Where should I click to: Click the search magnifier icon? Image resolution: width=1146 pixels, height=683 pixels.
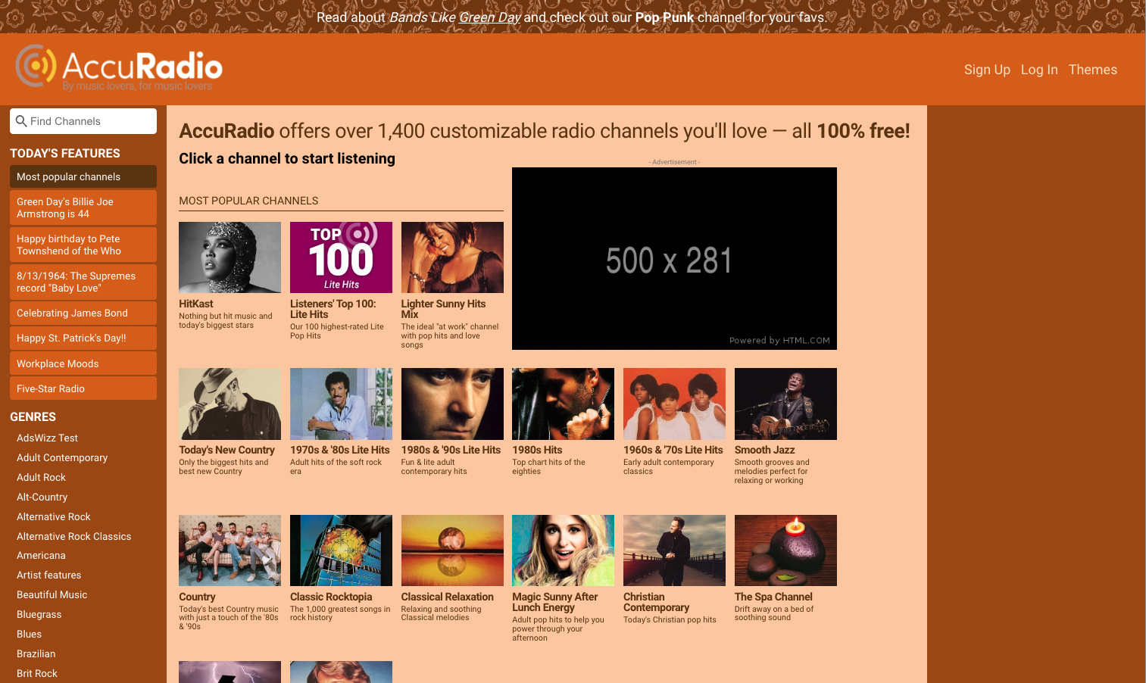21,121
